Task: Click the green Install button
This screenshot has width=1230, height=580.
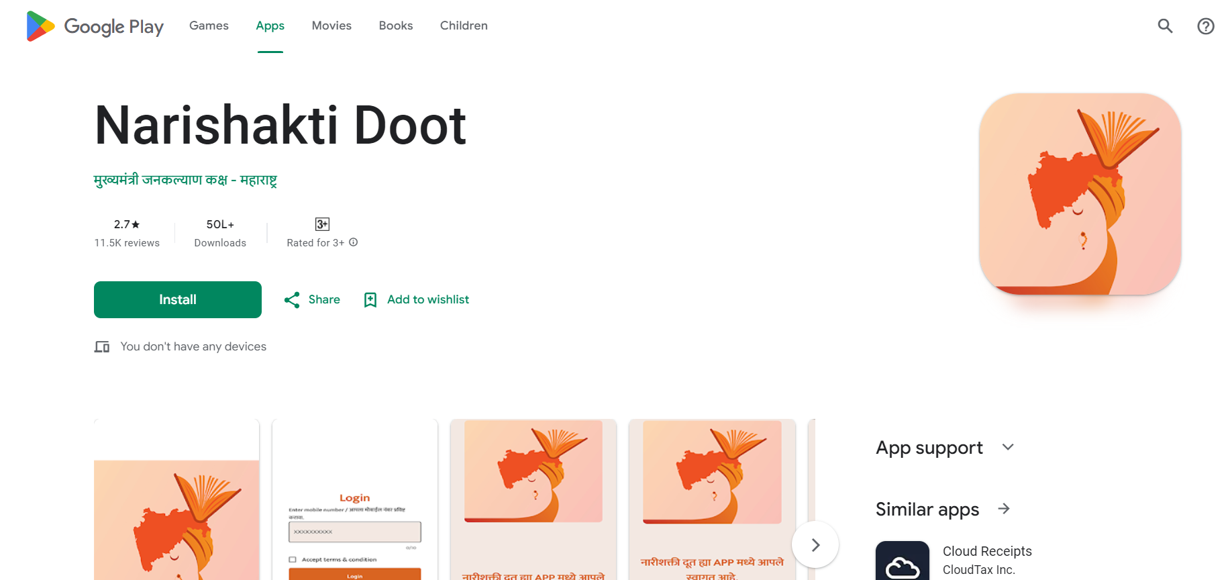Action: [178, 299]
